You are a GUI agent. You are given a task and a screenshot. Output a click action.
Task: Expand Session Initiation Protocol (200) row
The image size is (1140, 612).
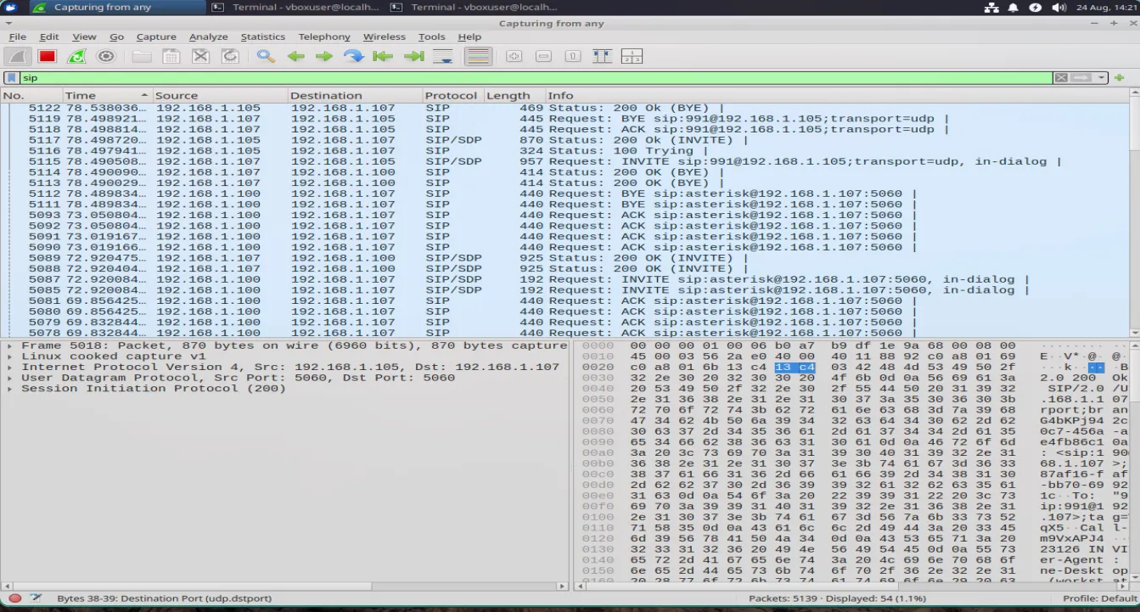(x=10, y=389)
